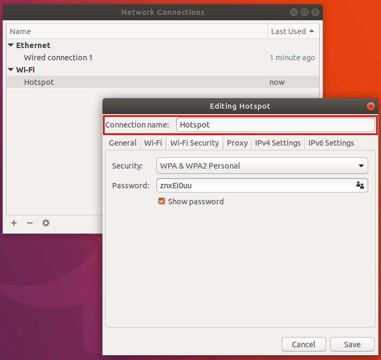This screenshot has height=360, width=381.
Task: Close the Editing Hotspot dialog
Action: [370, 106]
